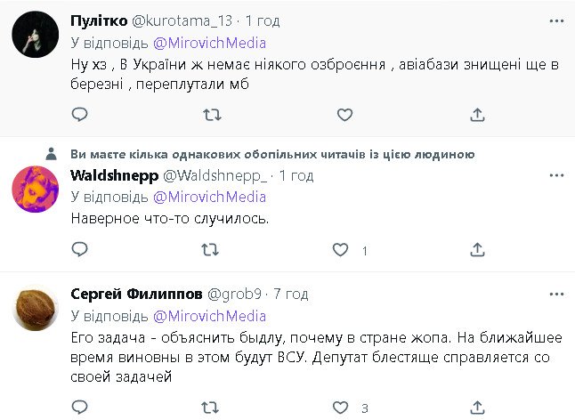Image resolution: width=575 pixels, height=420 pixels.
Task: Reply to Пулітко's tweet
Action: tap(79, 114)
